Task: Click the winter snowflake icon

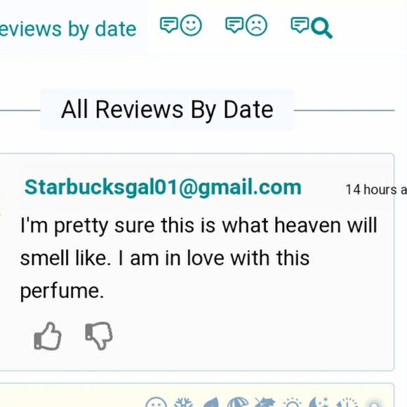Action: point(183,403)
